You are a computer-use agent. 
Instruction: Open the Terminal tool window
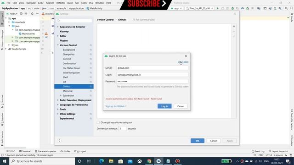25,151
